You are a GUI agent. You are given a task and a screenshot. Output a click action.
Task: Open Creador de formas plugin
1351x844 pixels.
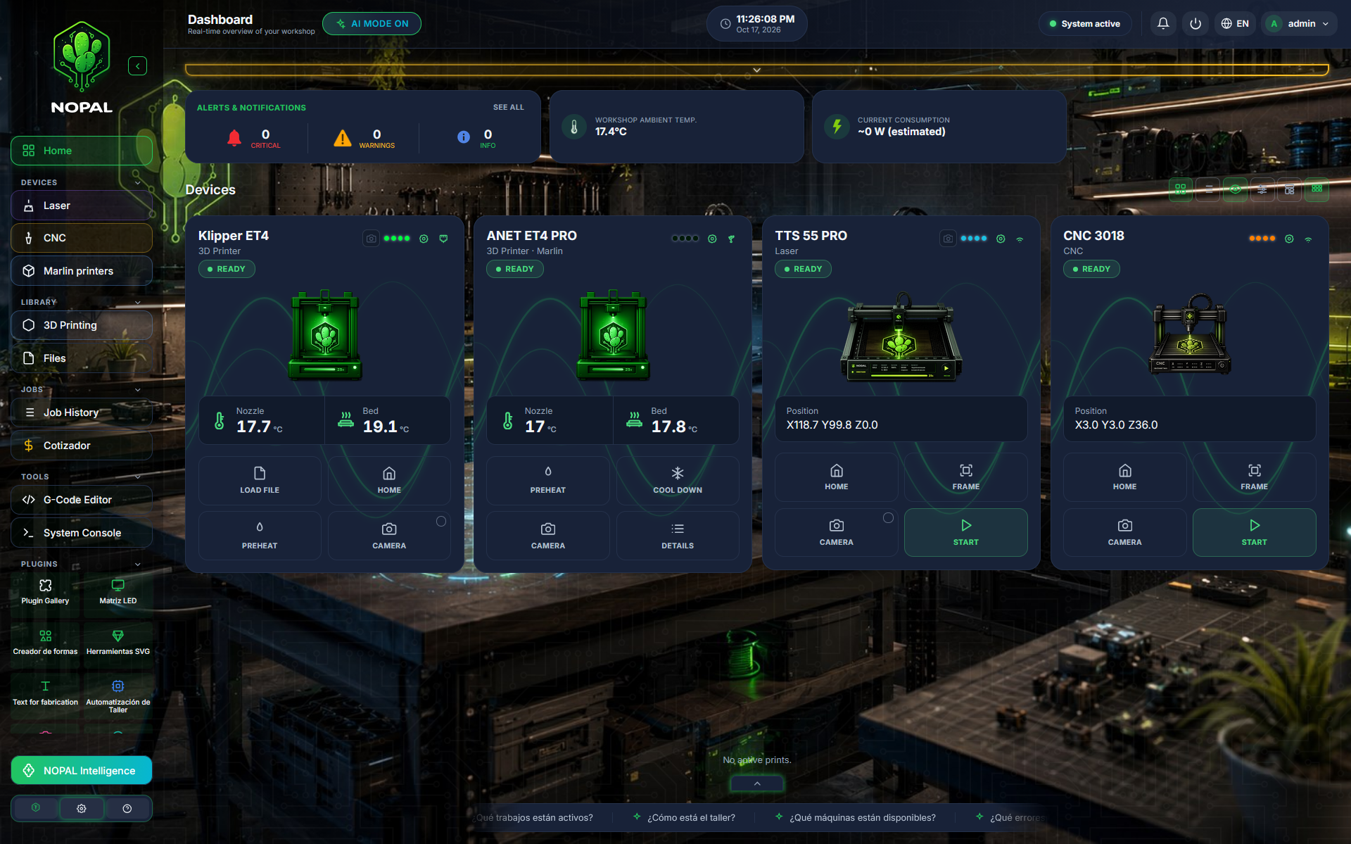click(x=46, y=642)
